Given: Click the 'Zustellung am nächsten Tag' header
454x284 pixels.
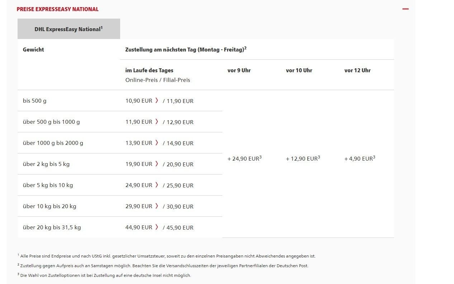Looking at the screenshot, I should [x=186, y=49].
